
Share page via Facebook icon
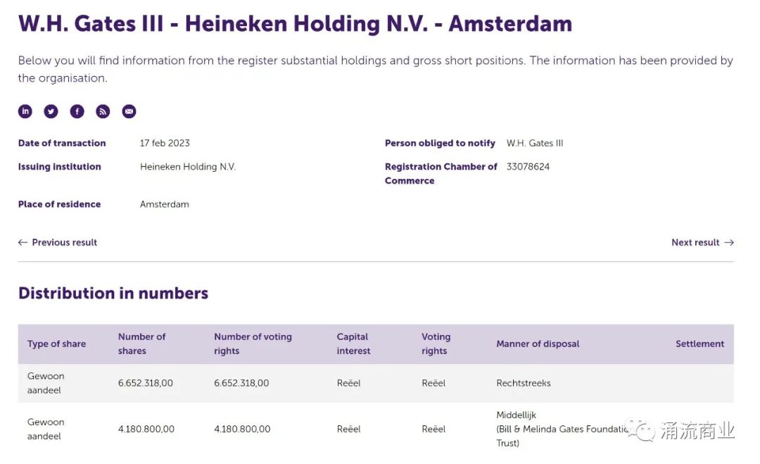point(77,111)
